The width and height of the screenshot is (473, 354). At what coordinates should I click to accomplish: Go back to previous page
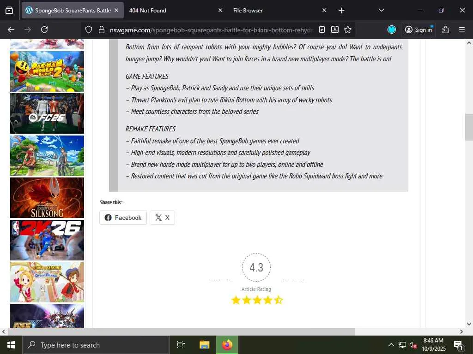[11, 29]
